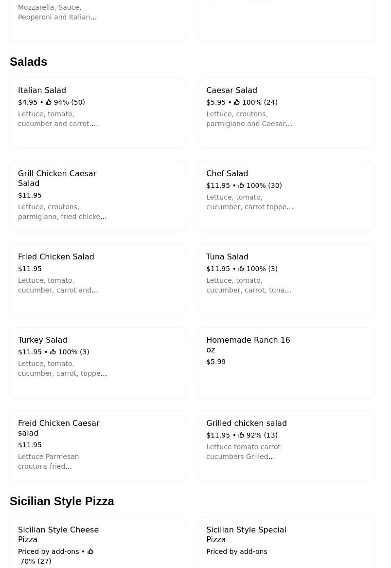Open Freid Chicken Caesar salad item
This screenshot has width=391, height=568.
tap(98, 446)
